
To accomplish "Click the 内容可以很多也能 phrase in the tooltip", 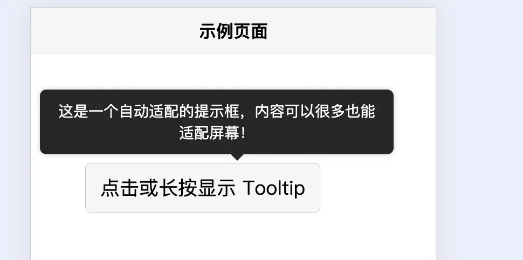I will click(x=315, y=112).
